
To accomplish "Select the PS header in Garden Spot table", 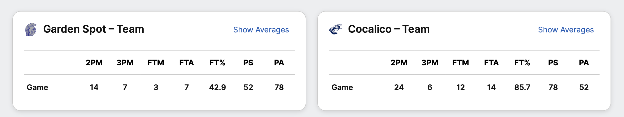I will (x=248, y=63).
